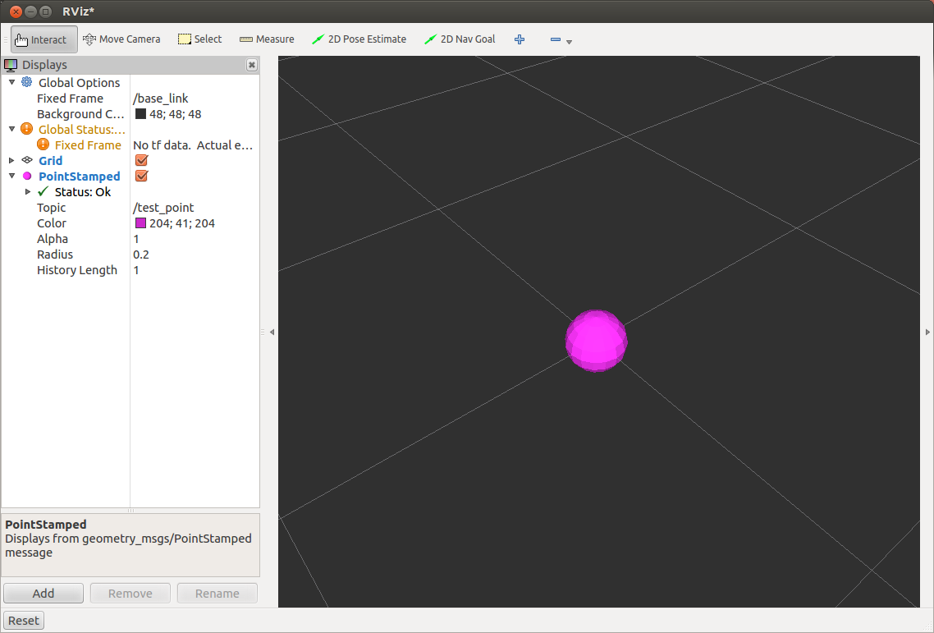This screenshot has width=934, height=633.
Task: Click the blue minus remove-tool icon
Action: tap(556, 39)
